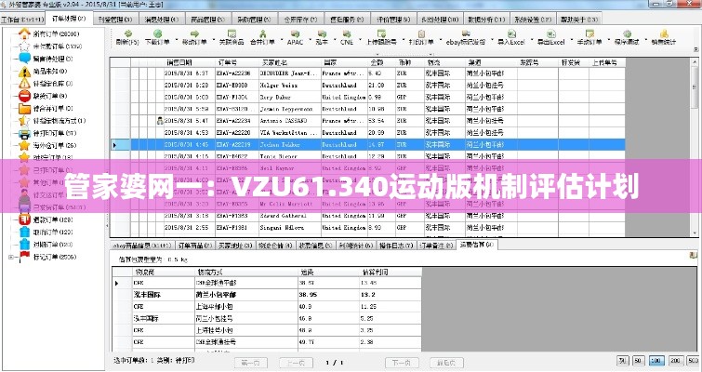Switch to the 消息处理 messages tab
The height and width of the screenshot is (372, 702).
coord(162,20)
